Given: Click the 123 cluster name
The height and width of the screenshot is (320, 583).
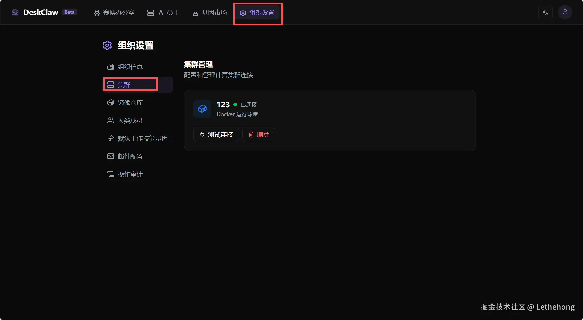Looking at the screenshot, I should 223,105.
